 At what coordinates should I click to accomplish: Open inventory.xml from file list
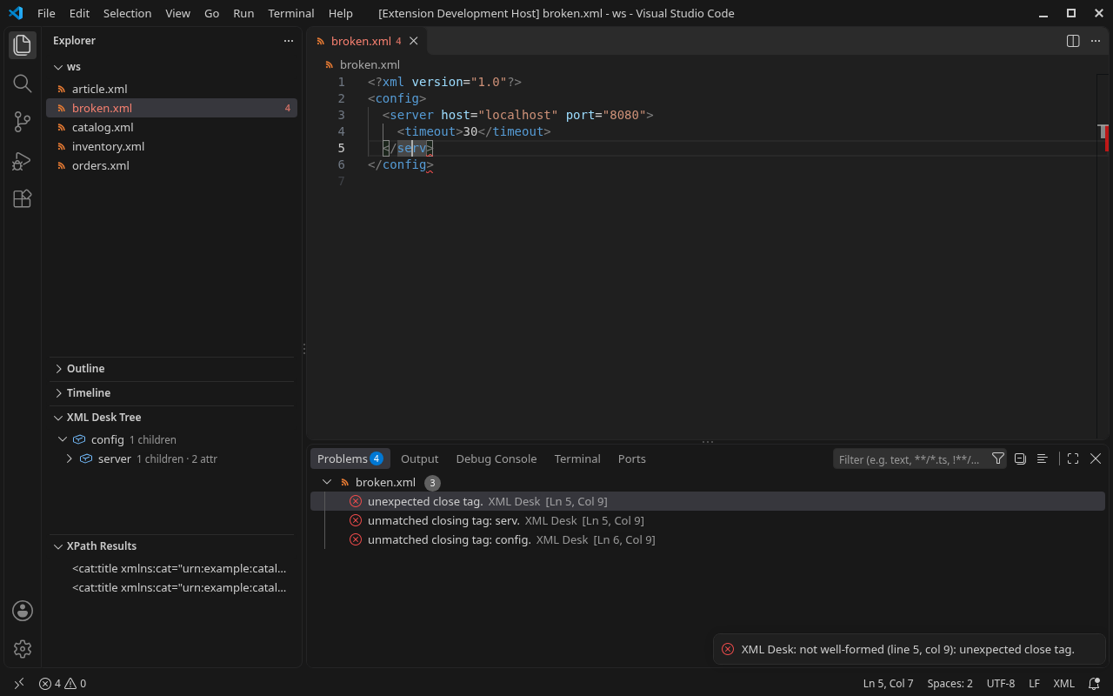click(x=172, y=146)
